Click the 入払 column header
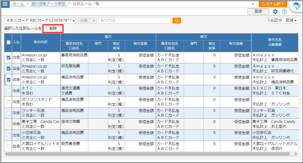This screenshot has width=303, height=163. [17, 42]
